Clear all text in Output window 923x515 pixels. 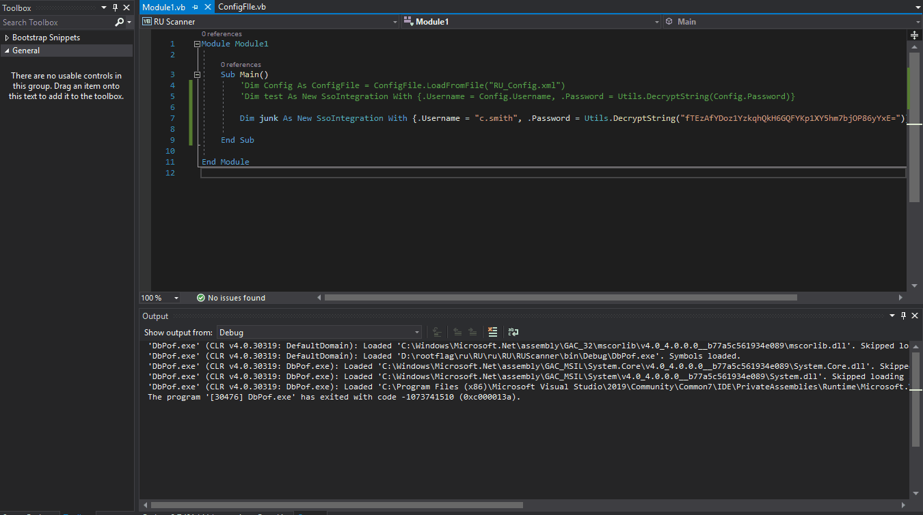click(492, 333)
